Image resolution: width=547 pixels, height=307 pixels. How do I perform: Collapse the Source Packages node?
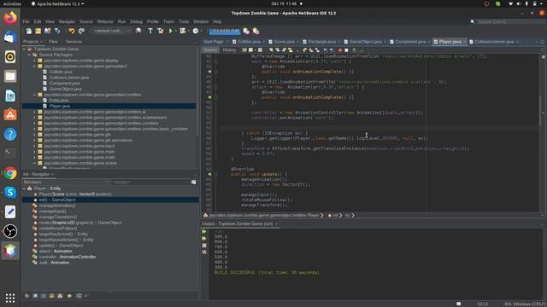pyautogui.click(x=29, y=55)
